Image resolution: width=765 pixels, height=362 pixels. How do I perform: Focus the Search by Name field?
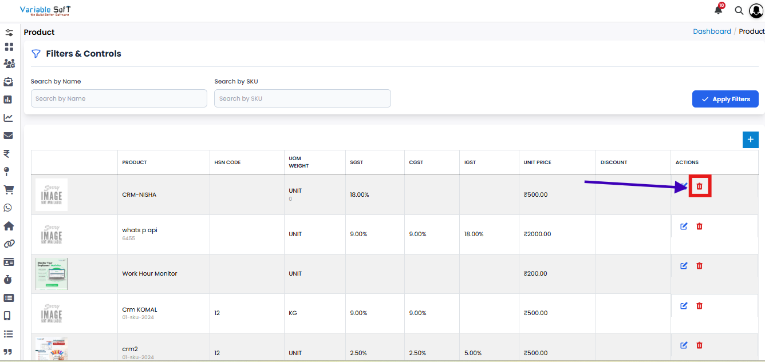[x=119, y=98]
